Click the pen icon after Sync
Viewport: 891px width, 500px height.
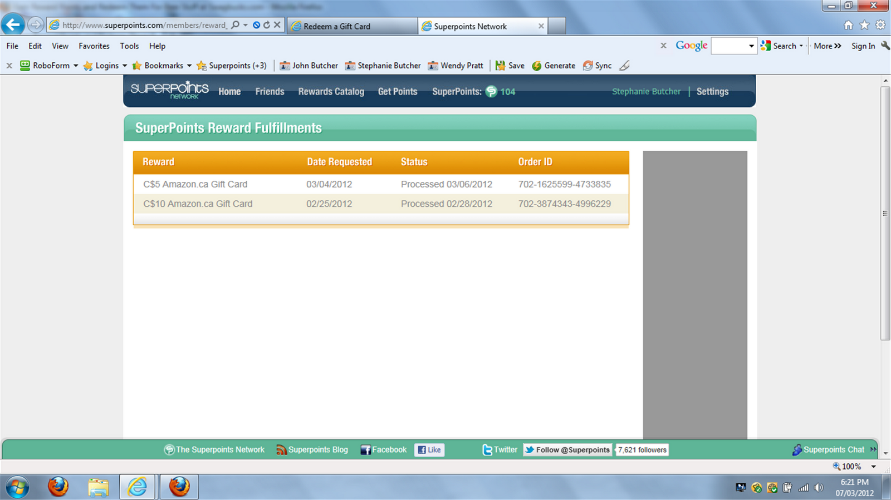click(x=624, y=66)
